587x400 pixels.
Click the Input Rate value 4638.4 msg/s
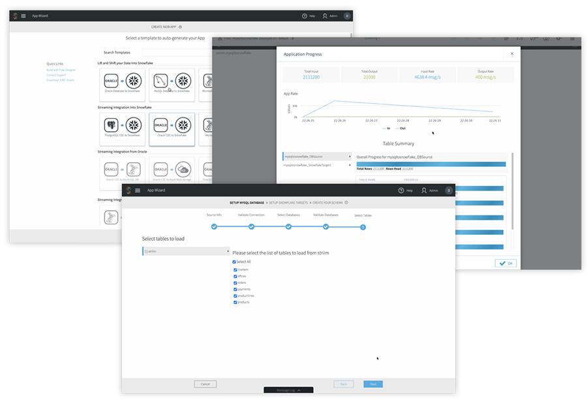[x=427, y=77]
